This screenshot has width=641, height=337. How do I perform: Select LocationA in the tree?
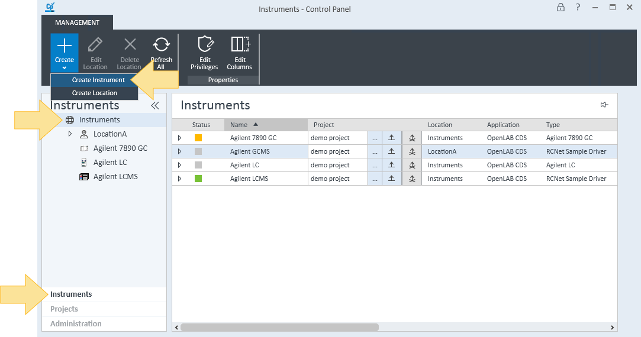point(110,134)
